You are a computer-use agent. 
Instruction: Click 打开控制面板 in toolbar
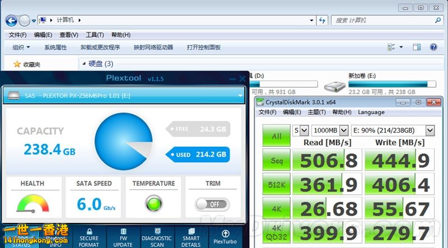pyautogui.click(x=204, y=48)
